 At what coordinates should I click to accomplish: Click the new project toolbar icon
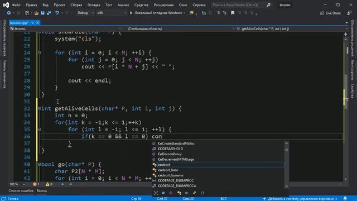pos(27,13)
